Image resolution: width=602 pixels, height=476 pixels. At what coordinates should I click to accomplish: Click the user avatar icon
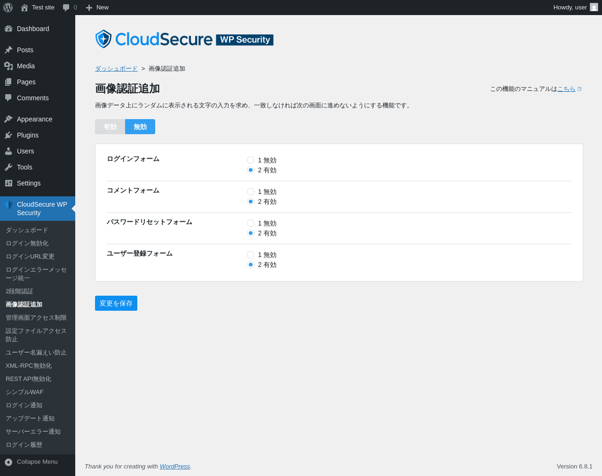click(x=594, y=8)
